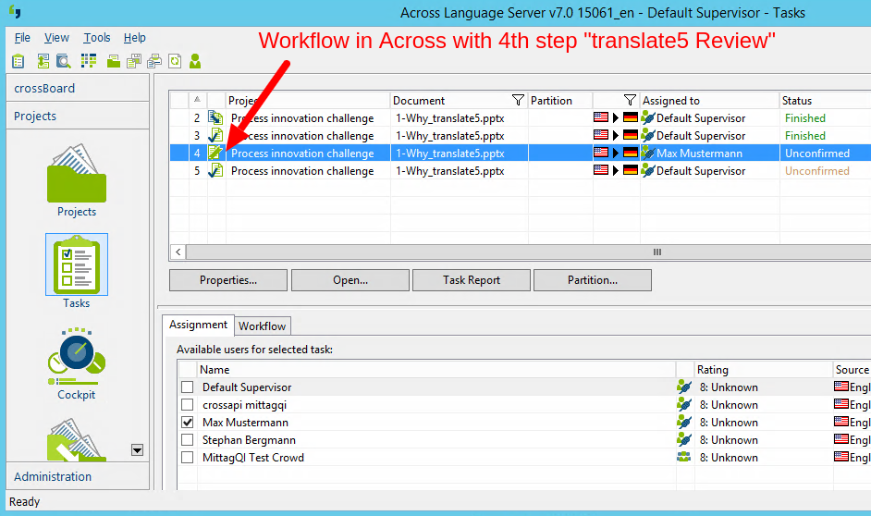Screen dimensions: 871x516
Task: Check the Stephan Bergmann user checkbox
Action: pyautogui.click(x=188, y=440)
